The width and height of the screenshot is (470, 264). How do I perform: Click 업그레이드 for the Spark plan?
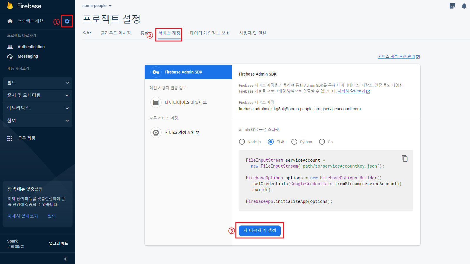click(x=59, y=243)
